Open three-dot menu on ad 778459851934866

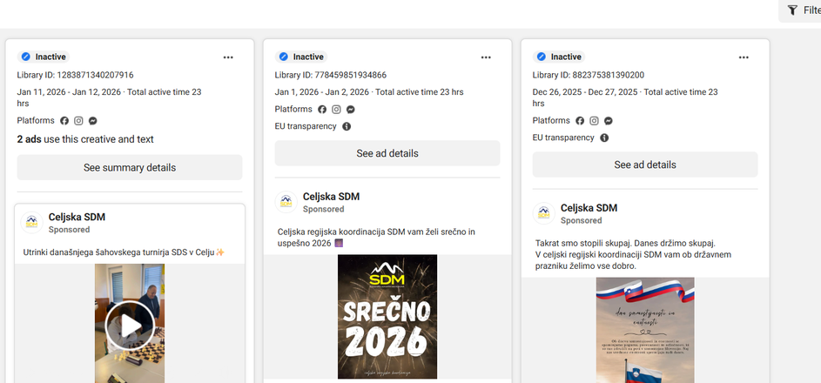(x=486, y=57)
